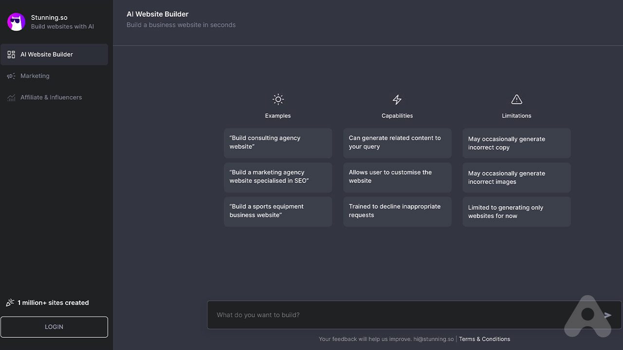The height and width of the screenshot is (350, 623).
Task: Click the lightning bolt Capabilities icon
Action: pyautogui.click(x=397, y=100)
